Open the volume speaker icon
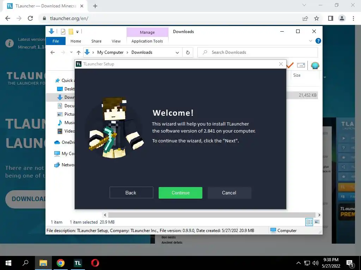The image size is (361, 270). click(x=316, y=263)
